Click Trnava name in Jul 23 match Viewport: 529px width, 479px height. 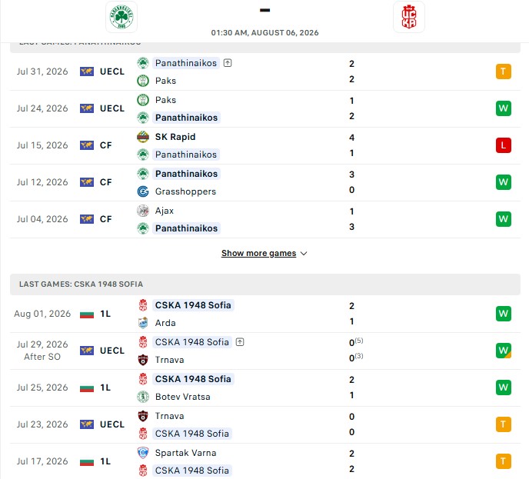[x=169, y=416]
